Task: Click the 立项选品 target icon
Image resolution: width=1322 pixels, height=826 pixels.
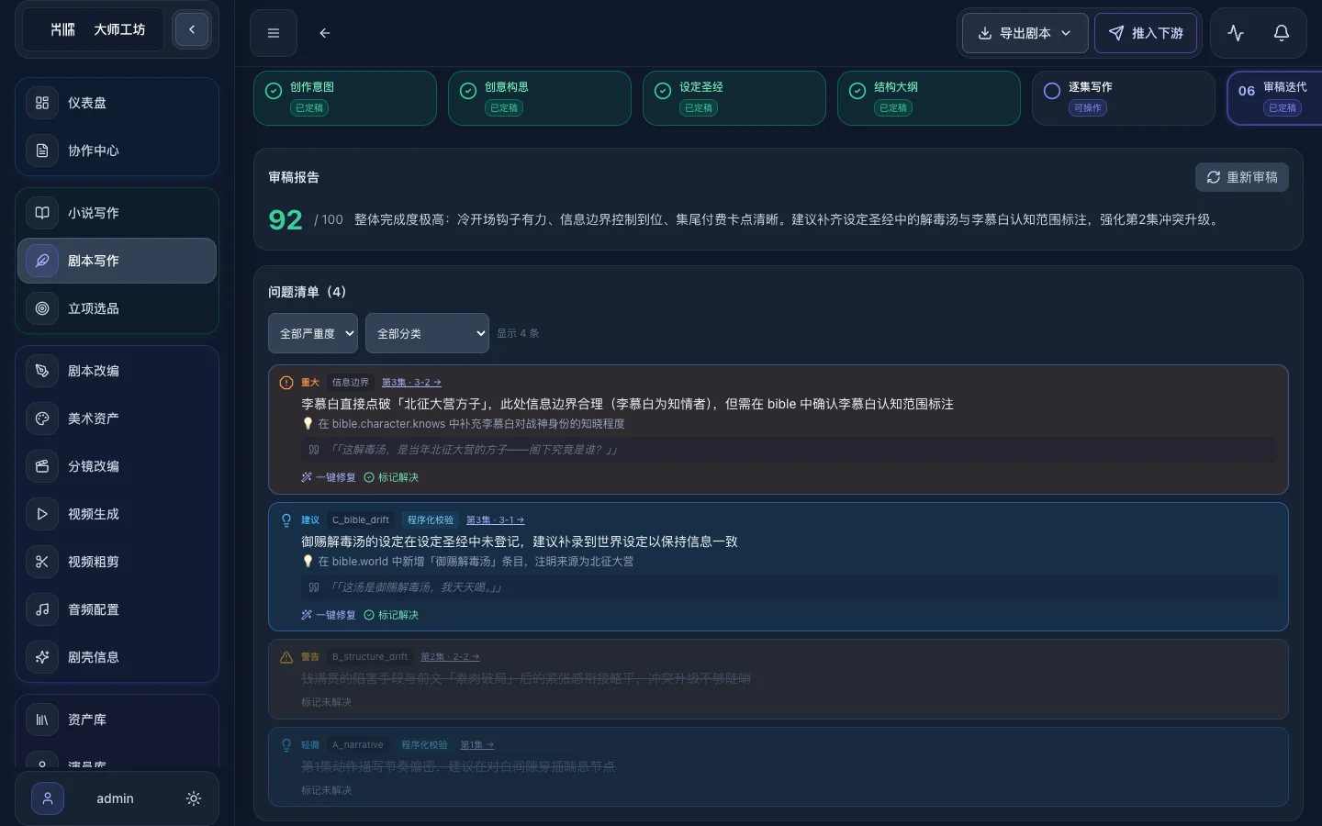Action: pyautogui.click(x=42, y=308)
